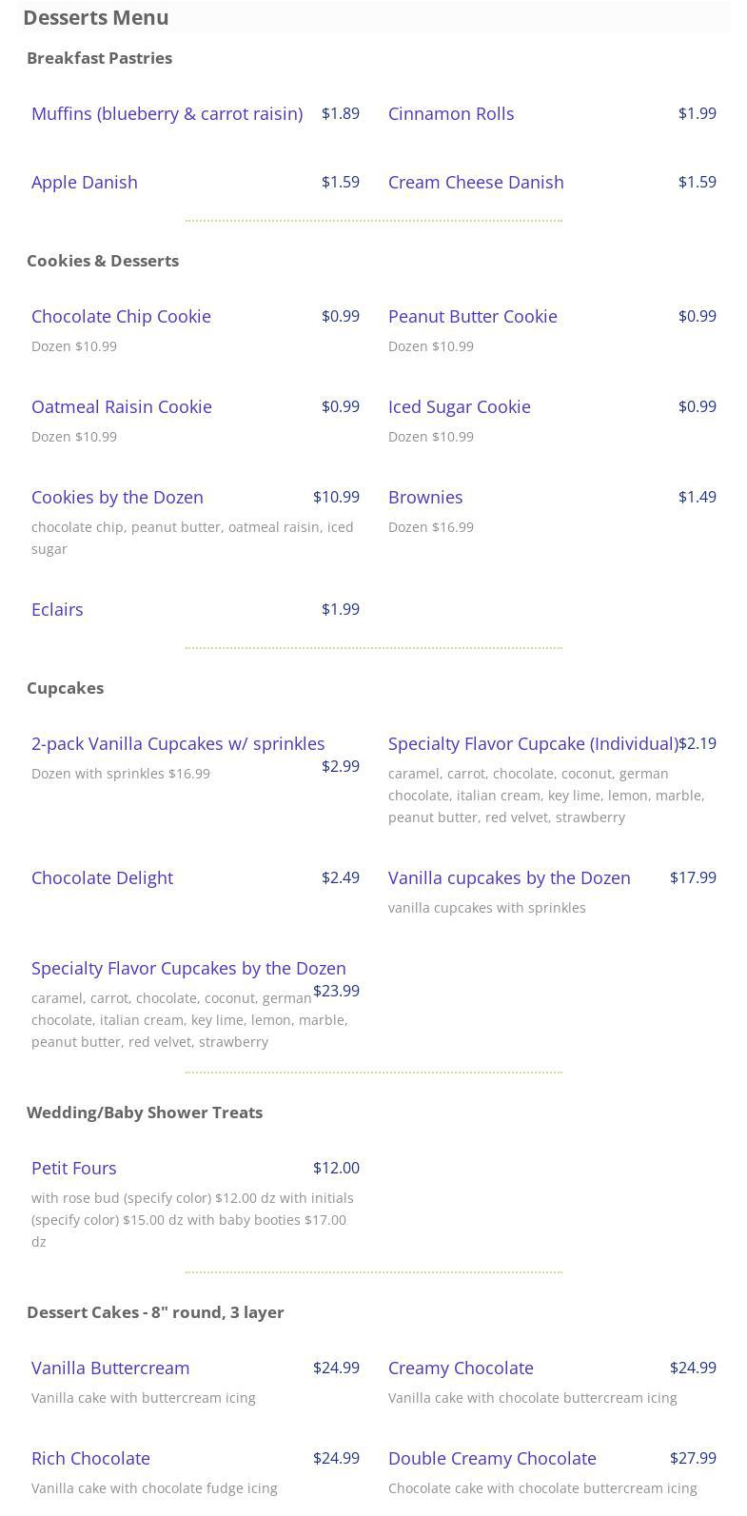The width and height of the screenshot is (747, 1516).
Task: Open the Petit Fours item
Action: tap(73, 1169)
